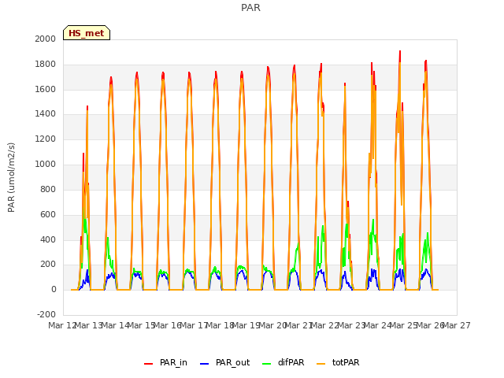Click the 1200 y-axis tick label
The image size is (504, 378).
tap(46, 139)
